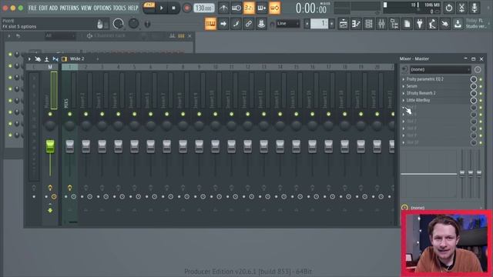Open the Playlist view icon
The height and width of the screenshot is (277, 493).
(344, 24)
